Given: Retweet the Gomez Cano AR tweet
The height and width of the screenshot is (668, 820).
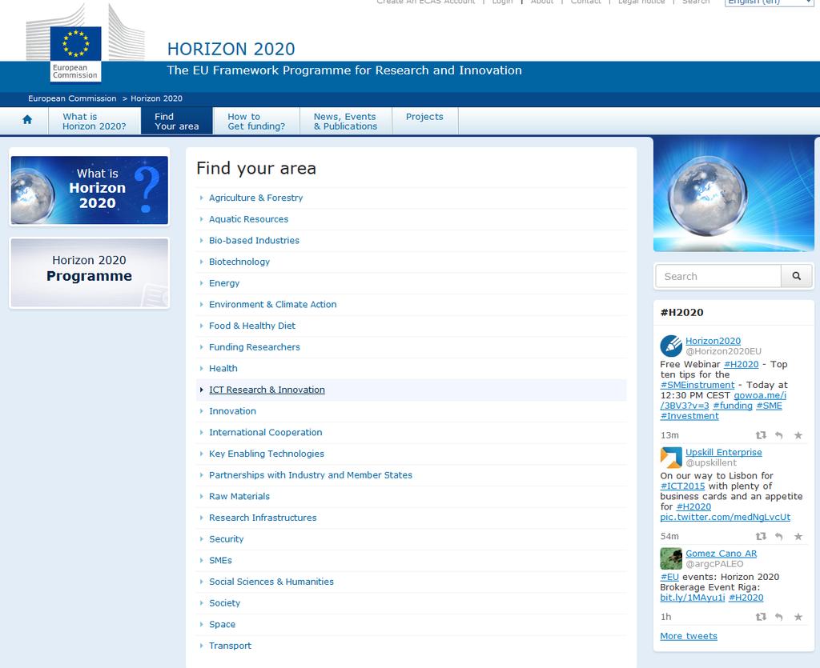Looking at the screenshot, I should 761,616.
